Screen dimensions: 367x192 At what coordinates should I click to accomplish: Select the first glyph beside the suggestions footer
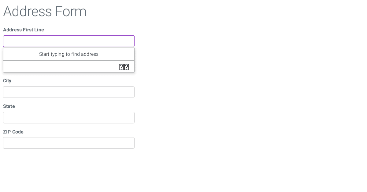tap(121, 67)
